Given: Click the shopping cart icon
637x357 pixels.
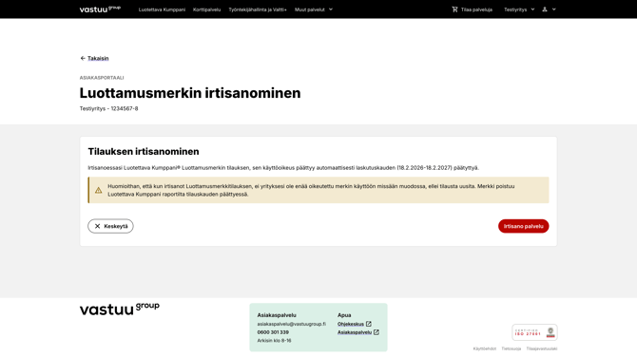Looking at the screenshot, I should click(x=454, y=9).
